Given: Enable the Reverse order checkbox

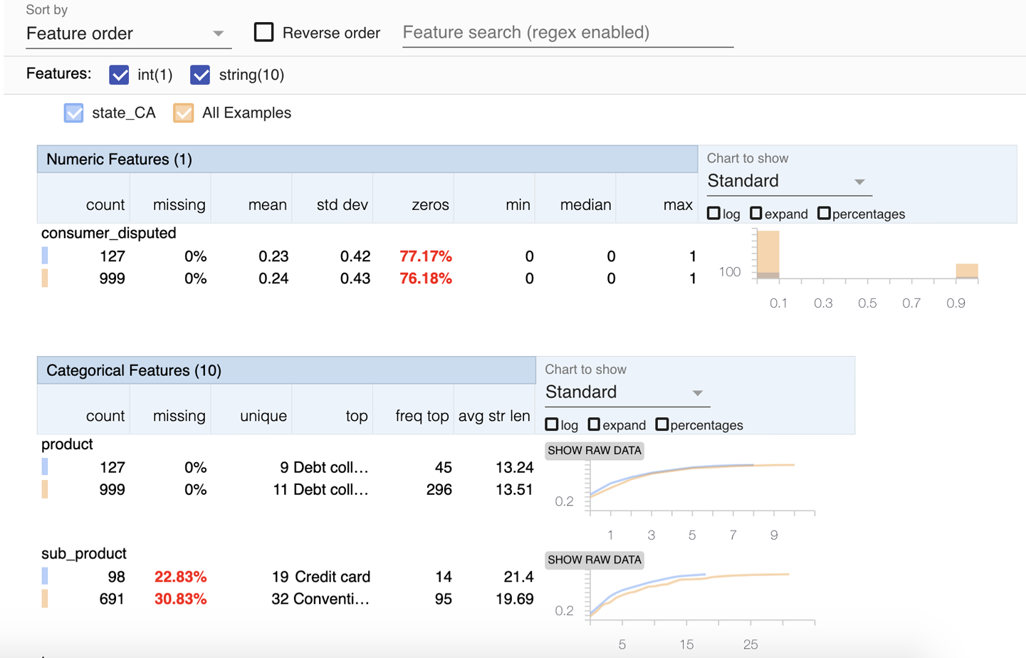Looking at the screenshot, I should [264, 32].
